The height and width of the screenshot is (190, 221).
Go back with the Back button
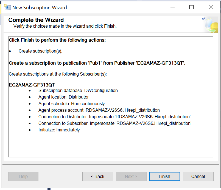(x=98, y=176)
